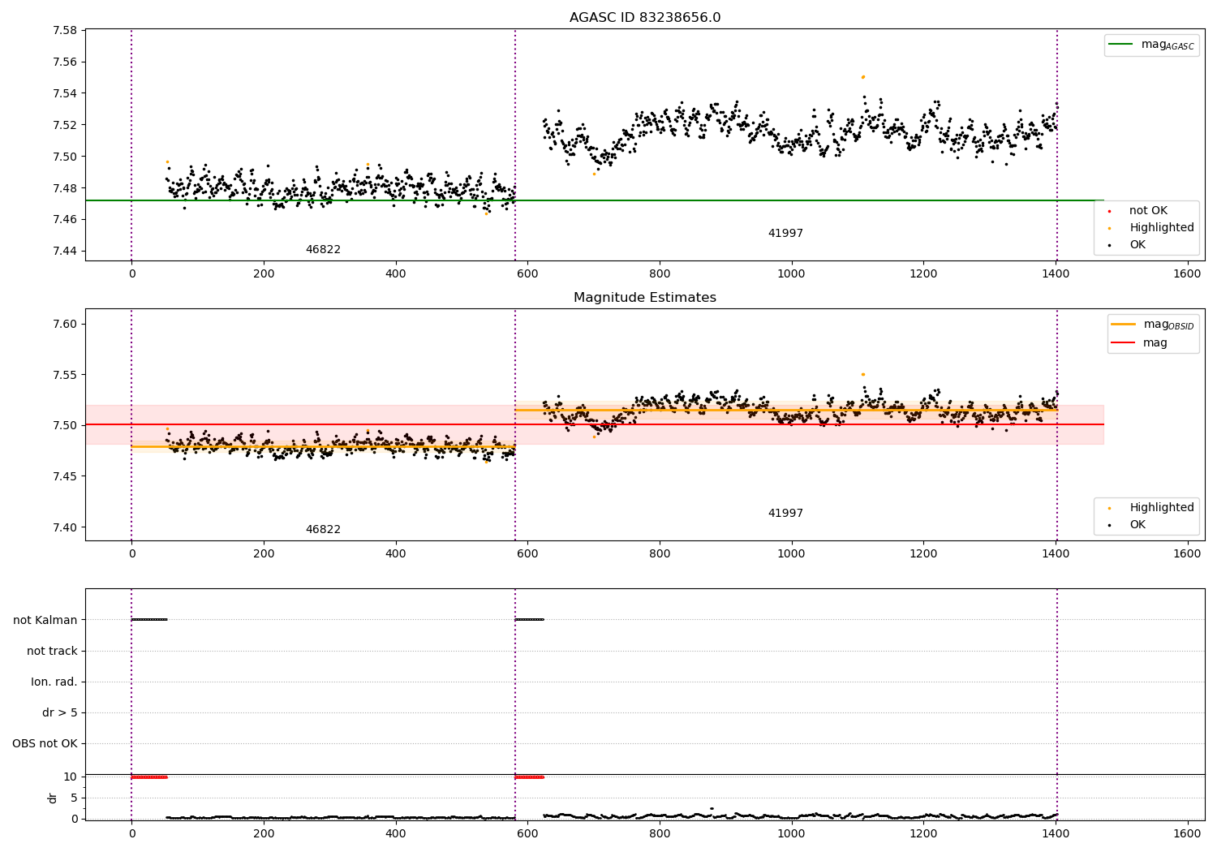Screen dimensions: 1217x852
Task: Select the 7.55 y-axis tick label
Action: [x=65, y=375]
